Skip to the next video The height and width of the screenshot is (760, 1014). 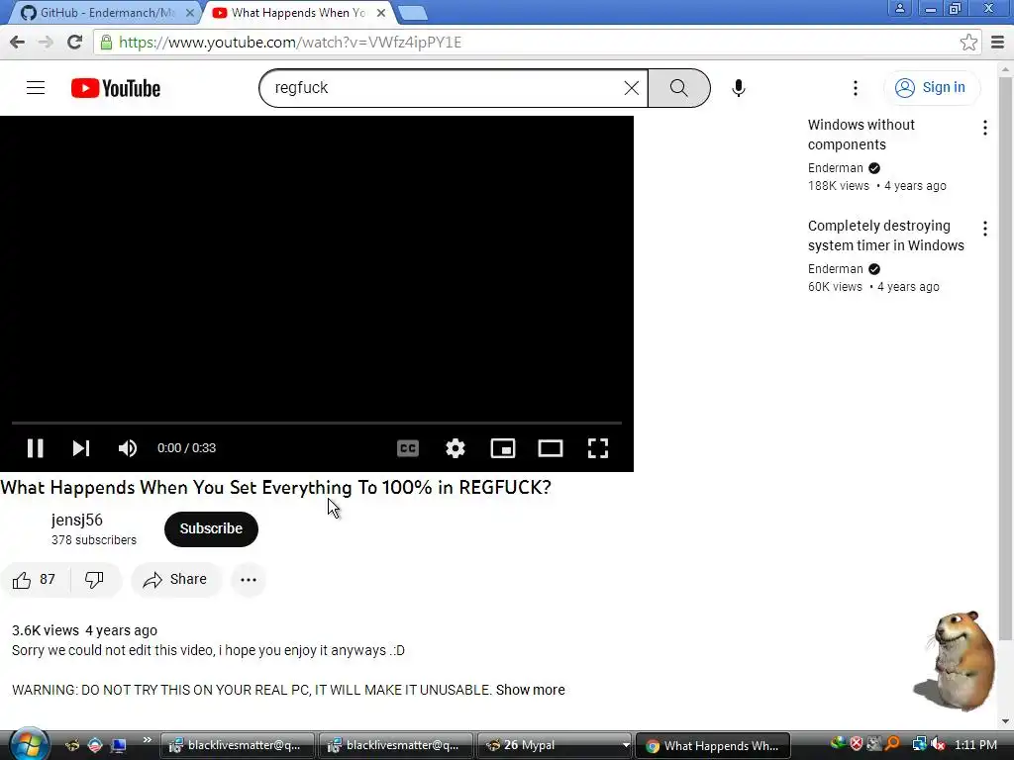[x=81, y=448]
